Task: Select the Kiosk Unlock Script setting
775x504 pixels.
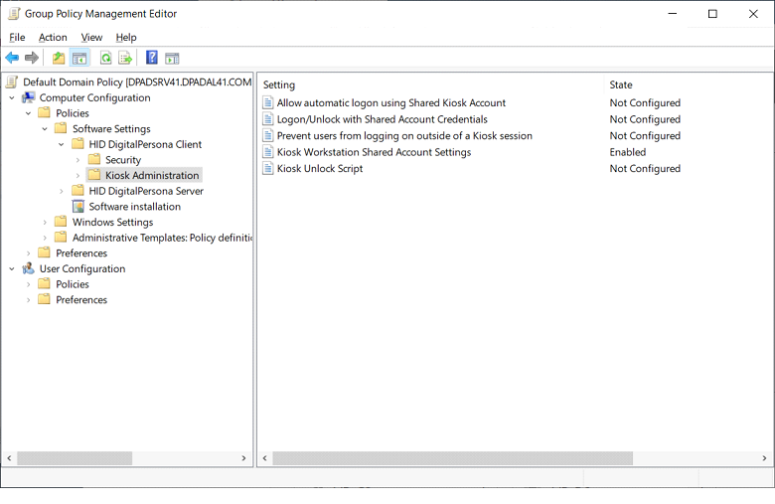Action: click(x=319, y=169)
